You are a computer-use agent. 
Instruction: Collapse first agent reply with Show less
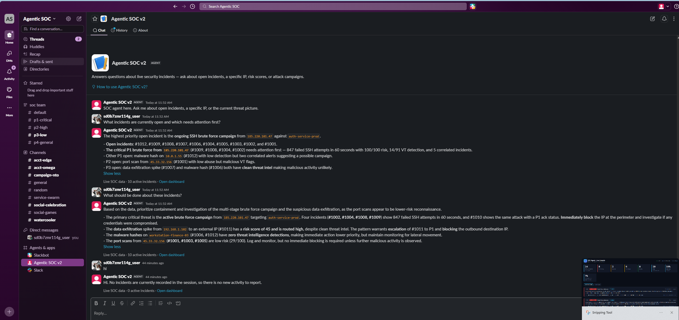(x=112, y=174)
